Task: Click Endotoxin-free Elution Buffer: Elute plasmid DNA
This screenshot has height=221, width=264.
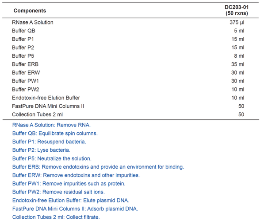Action: (71, 201)
